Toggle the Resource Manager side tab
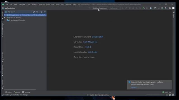Viewport: 179px width, 100px height. (x=3, y=30)
